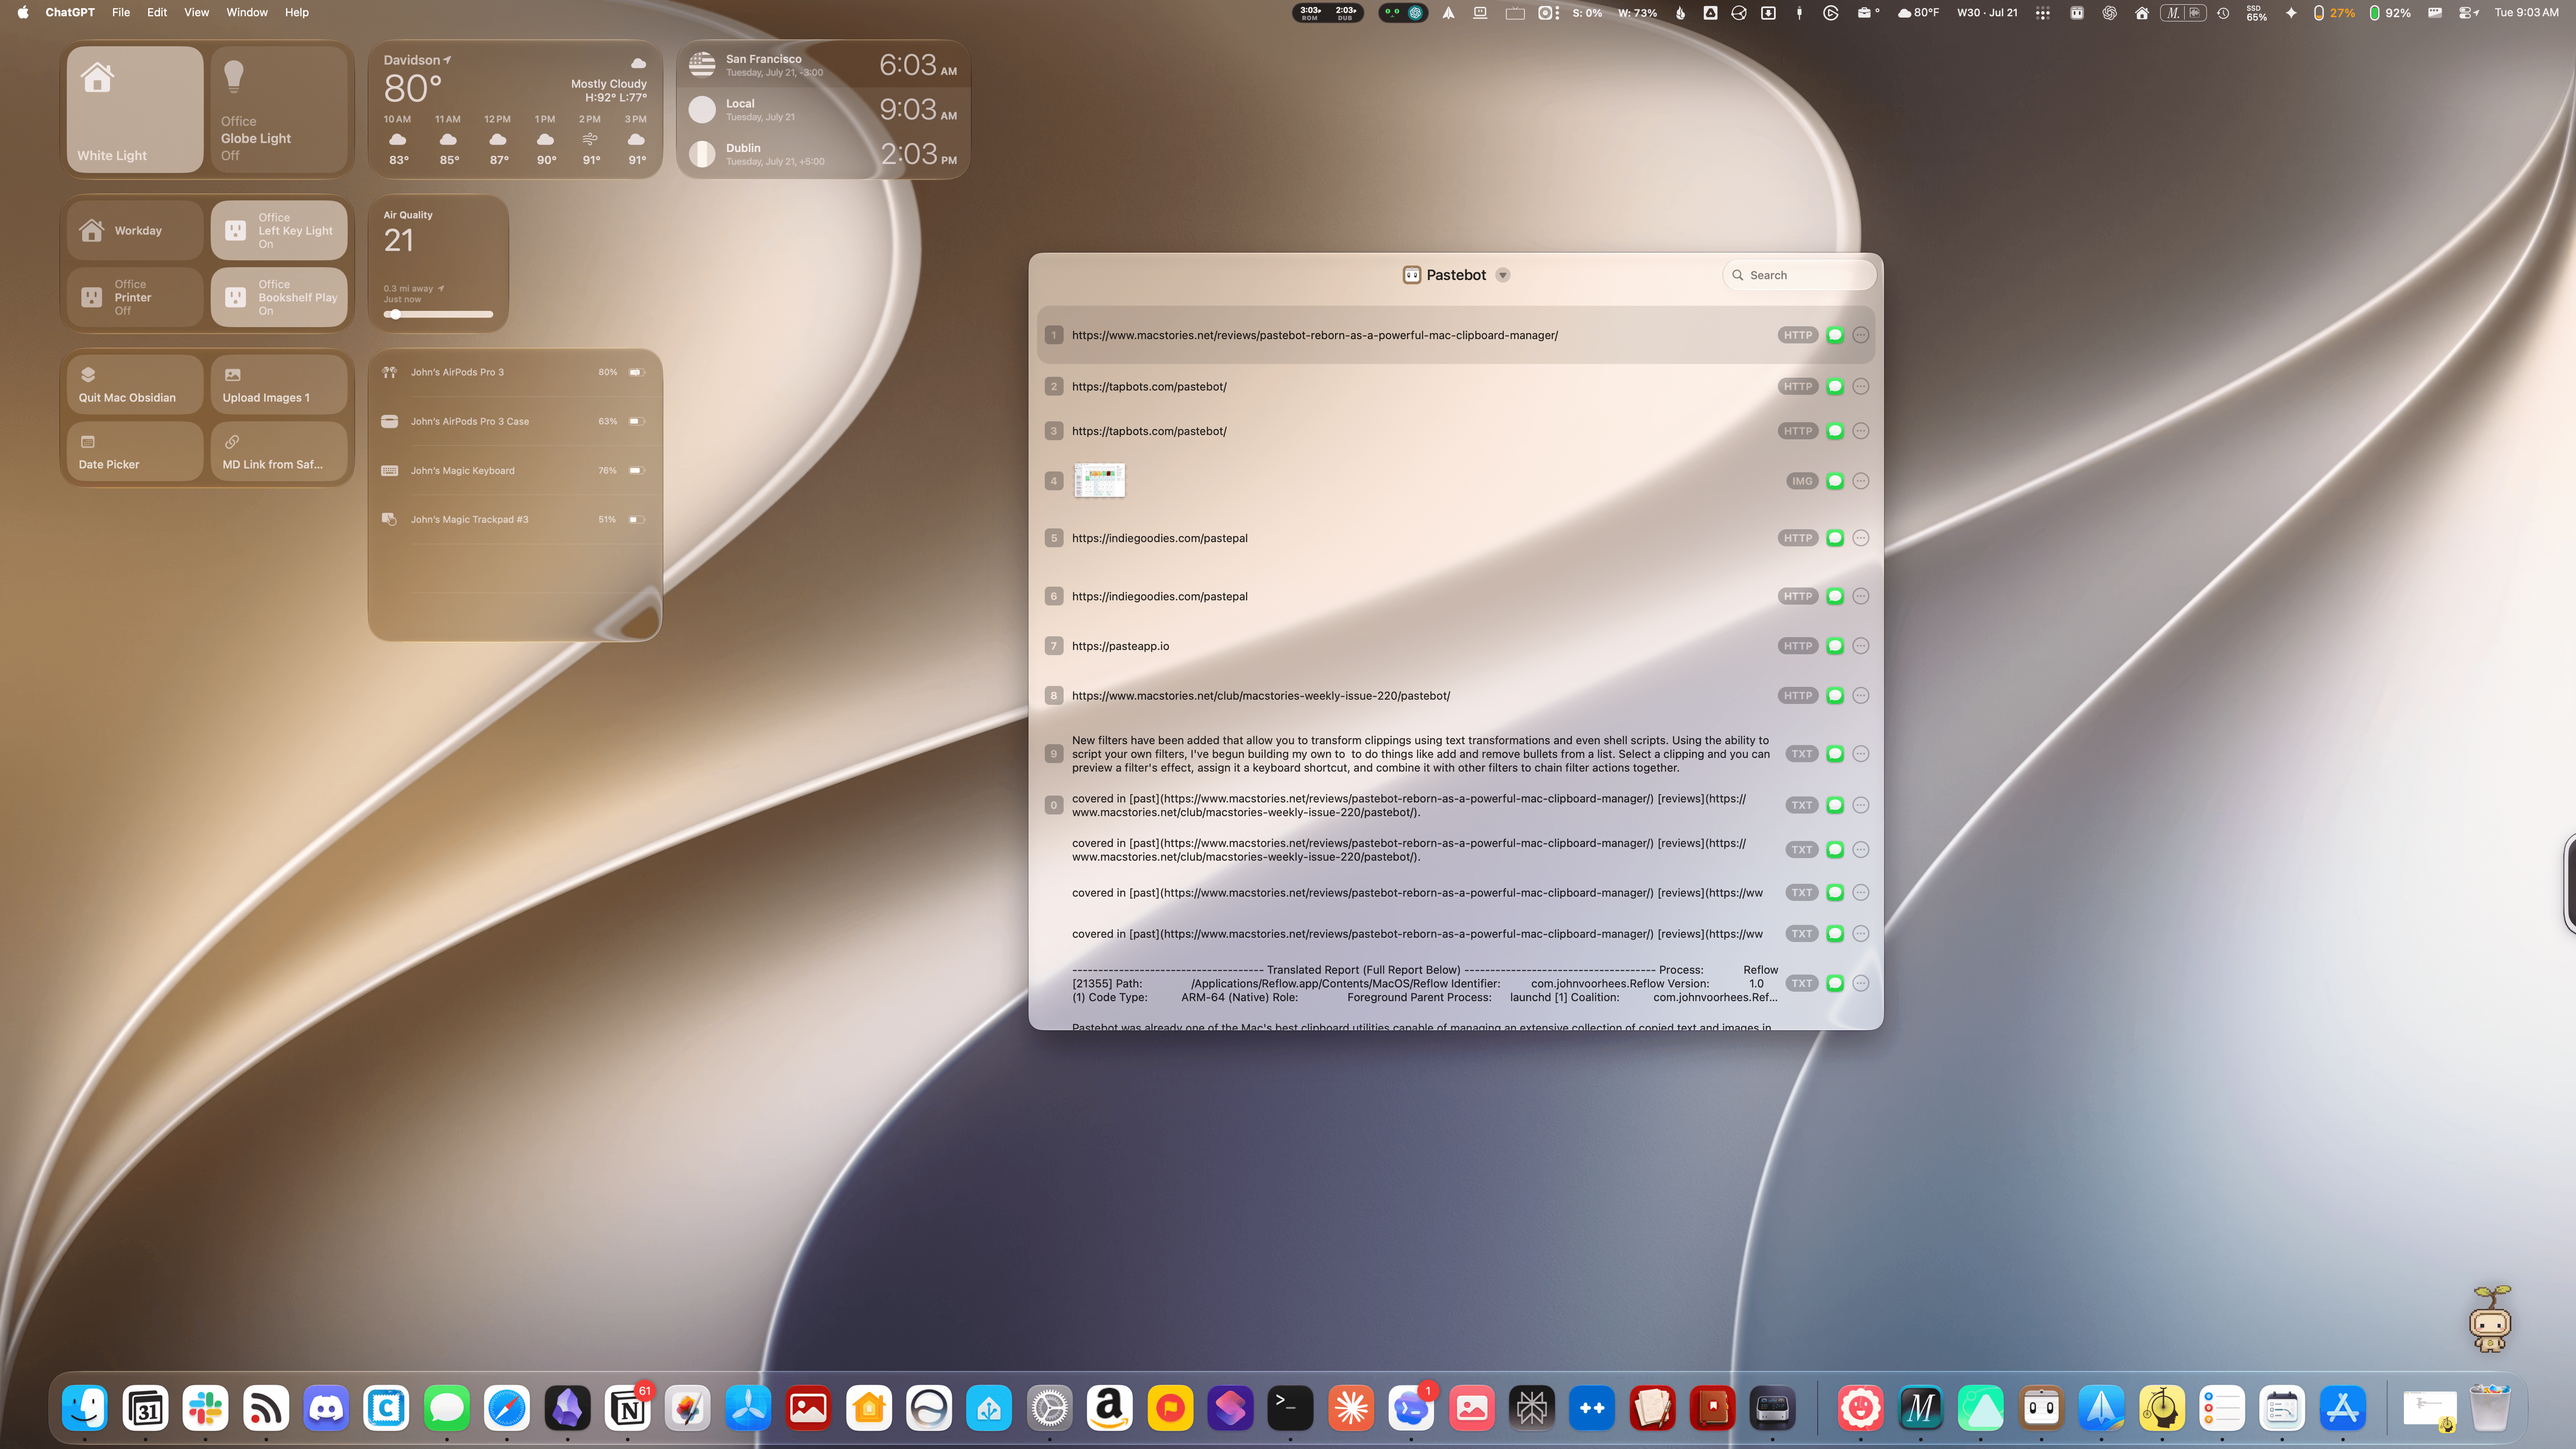
Task: Click ChatGPT icon in the menu bar
Action: 2109,13
